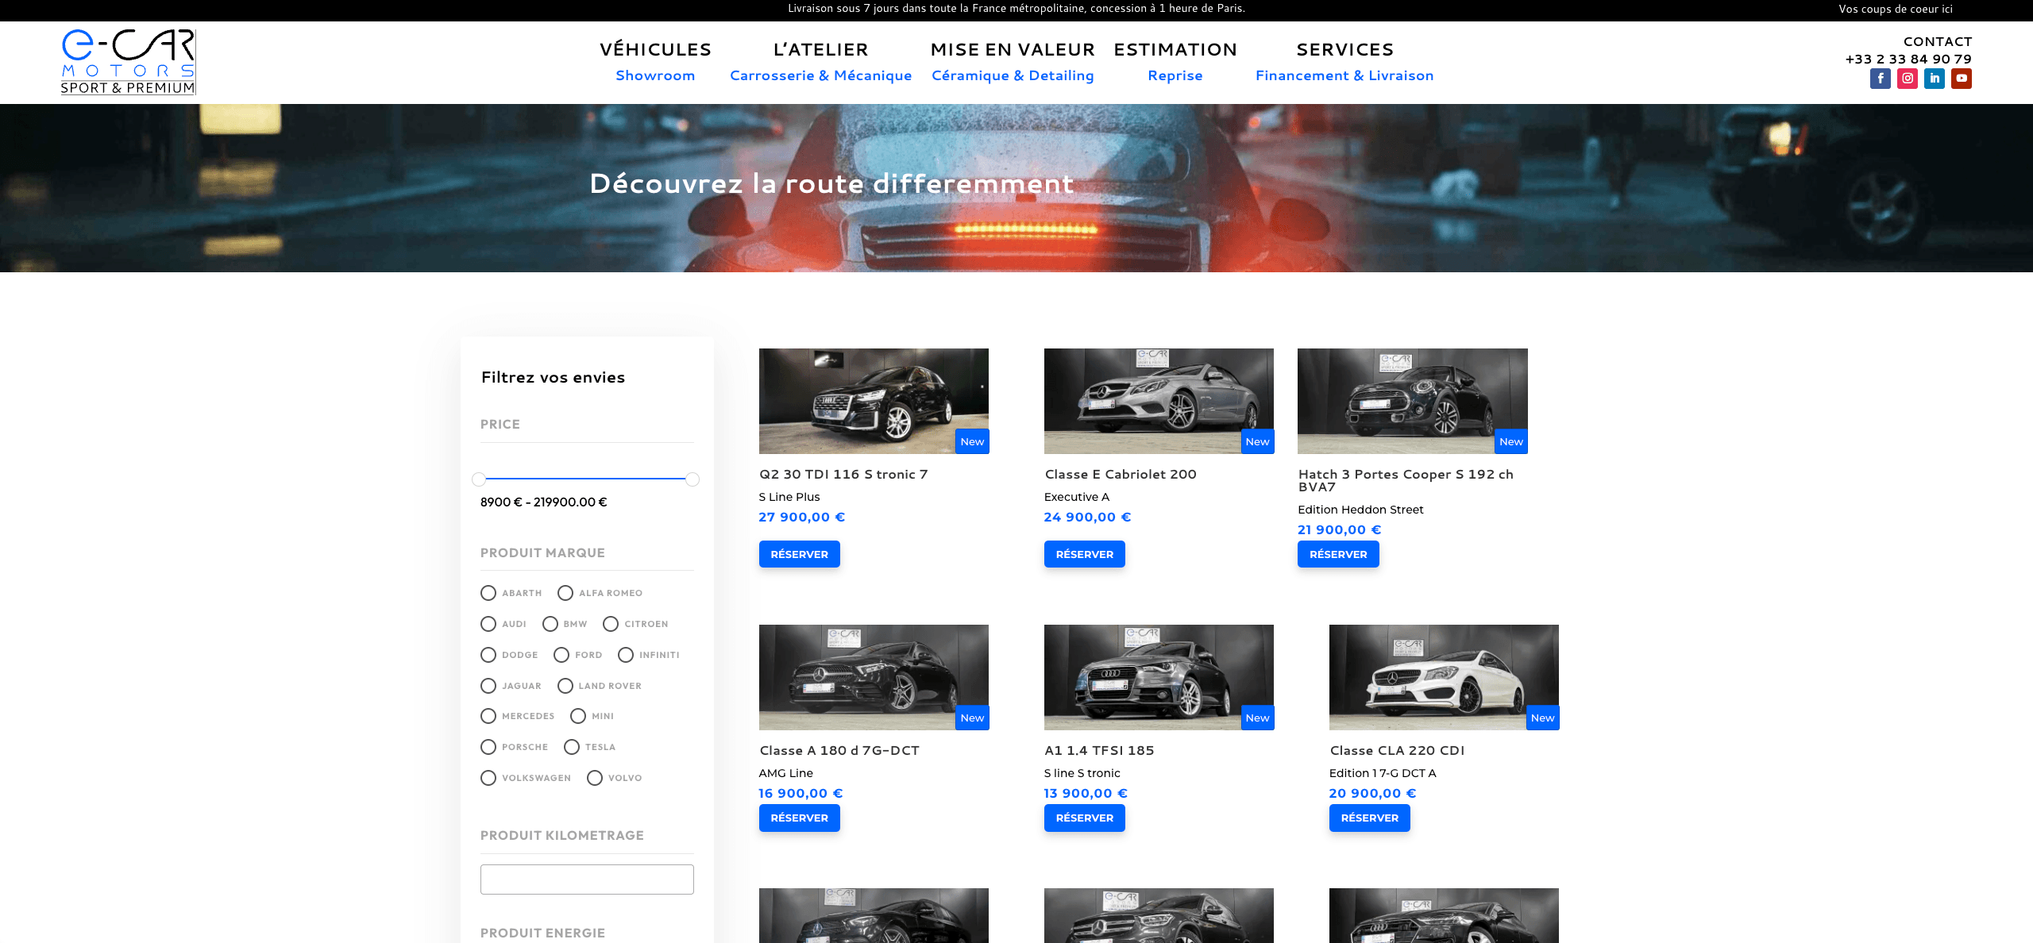Viewport: 2033px width, 943px height.
Task: Open the Facebook page icon
Action: coord(1881,78)
